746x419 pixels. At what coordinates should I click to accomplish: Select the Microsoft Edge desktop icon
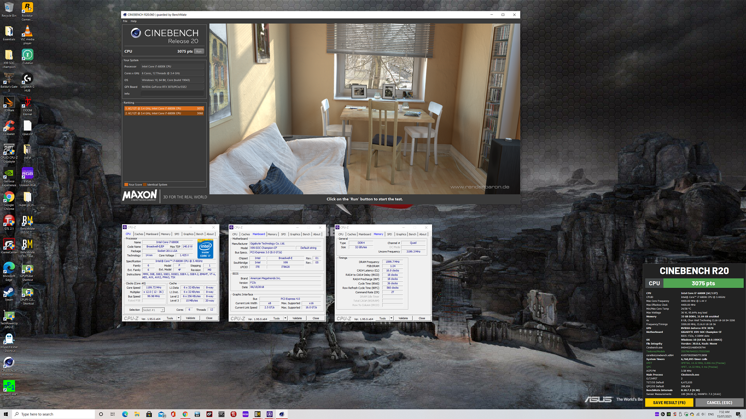coord(9,272)
